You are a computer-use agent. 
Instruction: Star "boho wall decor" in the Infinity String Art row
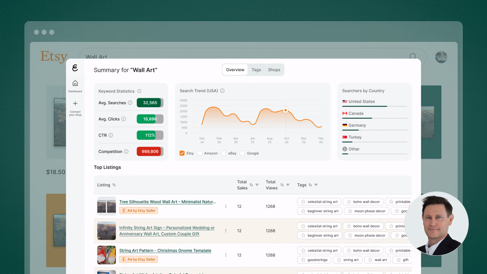349,226
